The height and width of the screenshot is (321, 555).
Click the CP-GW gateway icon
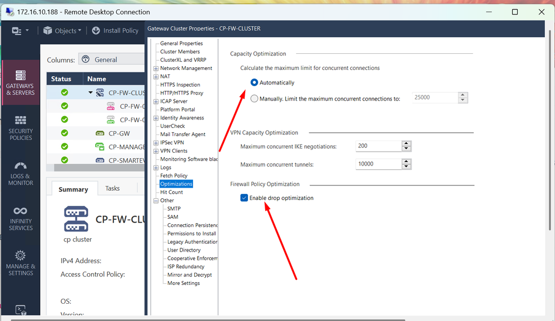[x=100, y=133]
